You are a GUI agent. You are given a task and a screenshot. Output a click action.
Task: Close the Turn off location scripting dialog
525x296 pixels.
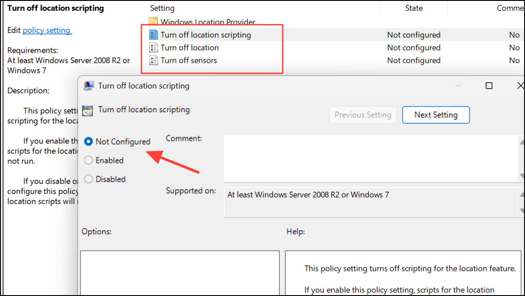point(521,86)
